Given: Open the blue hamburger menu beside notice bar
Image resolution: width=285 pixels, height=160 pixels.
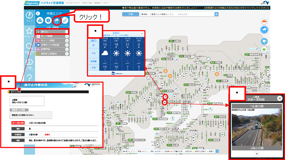Looking at the screenshot, I should (216, 14).
